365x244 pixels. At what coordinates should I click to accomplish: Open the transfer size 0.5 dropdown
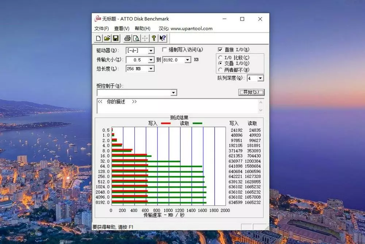tap(151, 60)
